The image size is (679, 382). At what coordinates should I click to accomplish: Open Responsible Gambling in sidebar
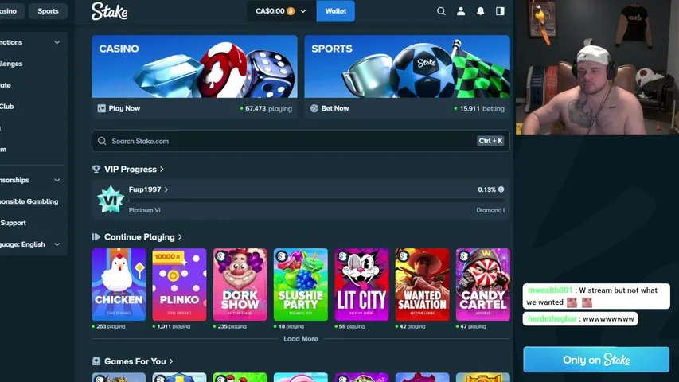tap(29, 201)
